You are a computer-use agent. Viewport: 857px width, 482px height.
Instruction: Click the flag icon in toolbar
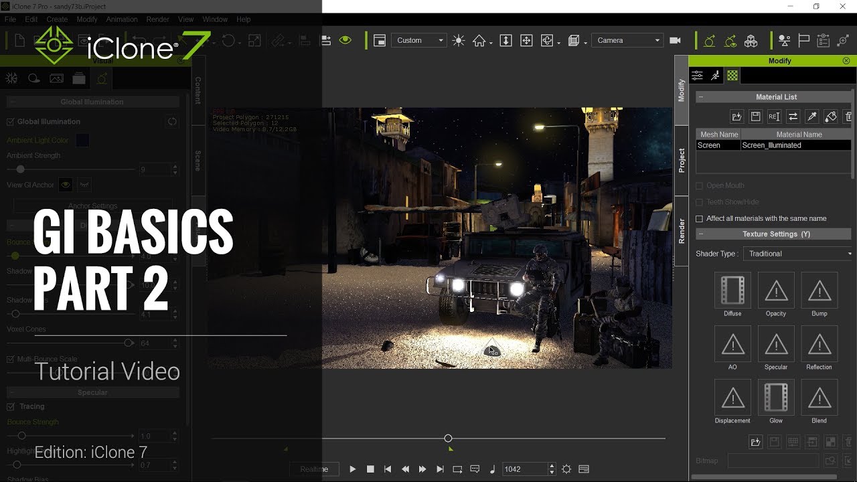tap(804, 41)
